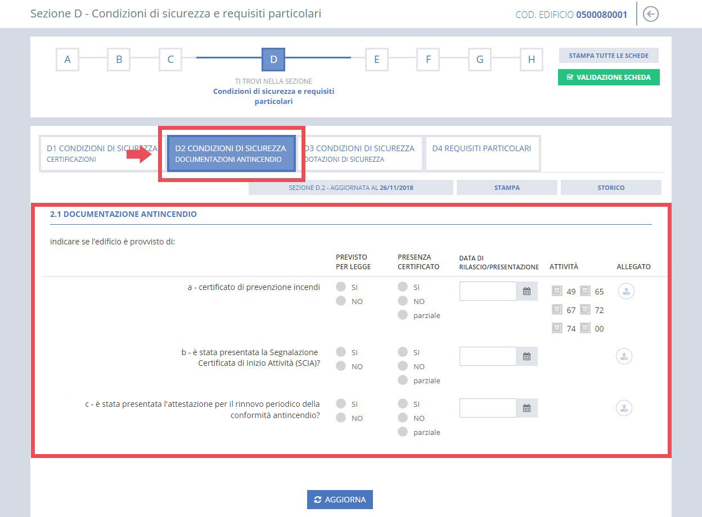
Task: Click the date input field on the SCIA row
Action: [x=487, y=356]
